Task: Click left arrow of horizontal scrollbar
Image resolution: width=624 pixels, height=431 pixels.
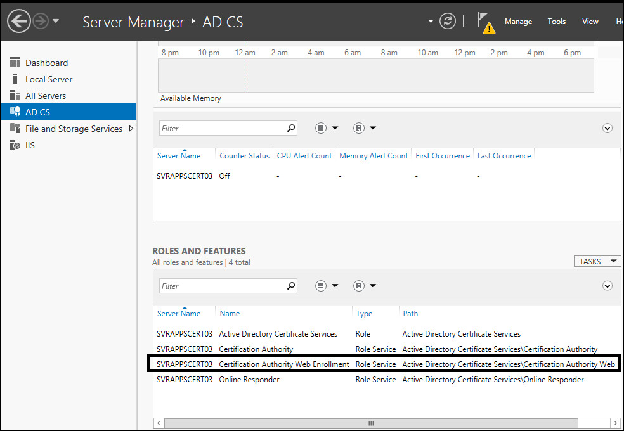Action: [159, 423]
